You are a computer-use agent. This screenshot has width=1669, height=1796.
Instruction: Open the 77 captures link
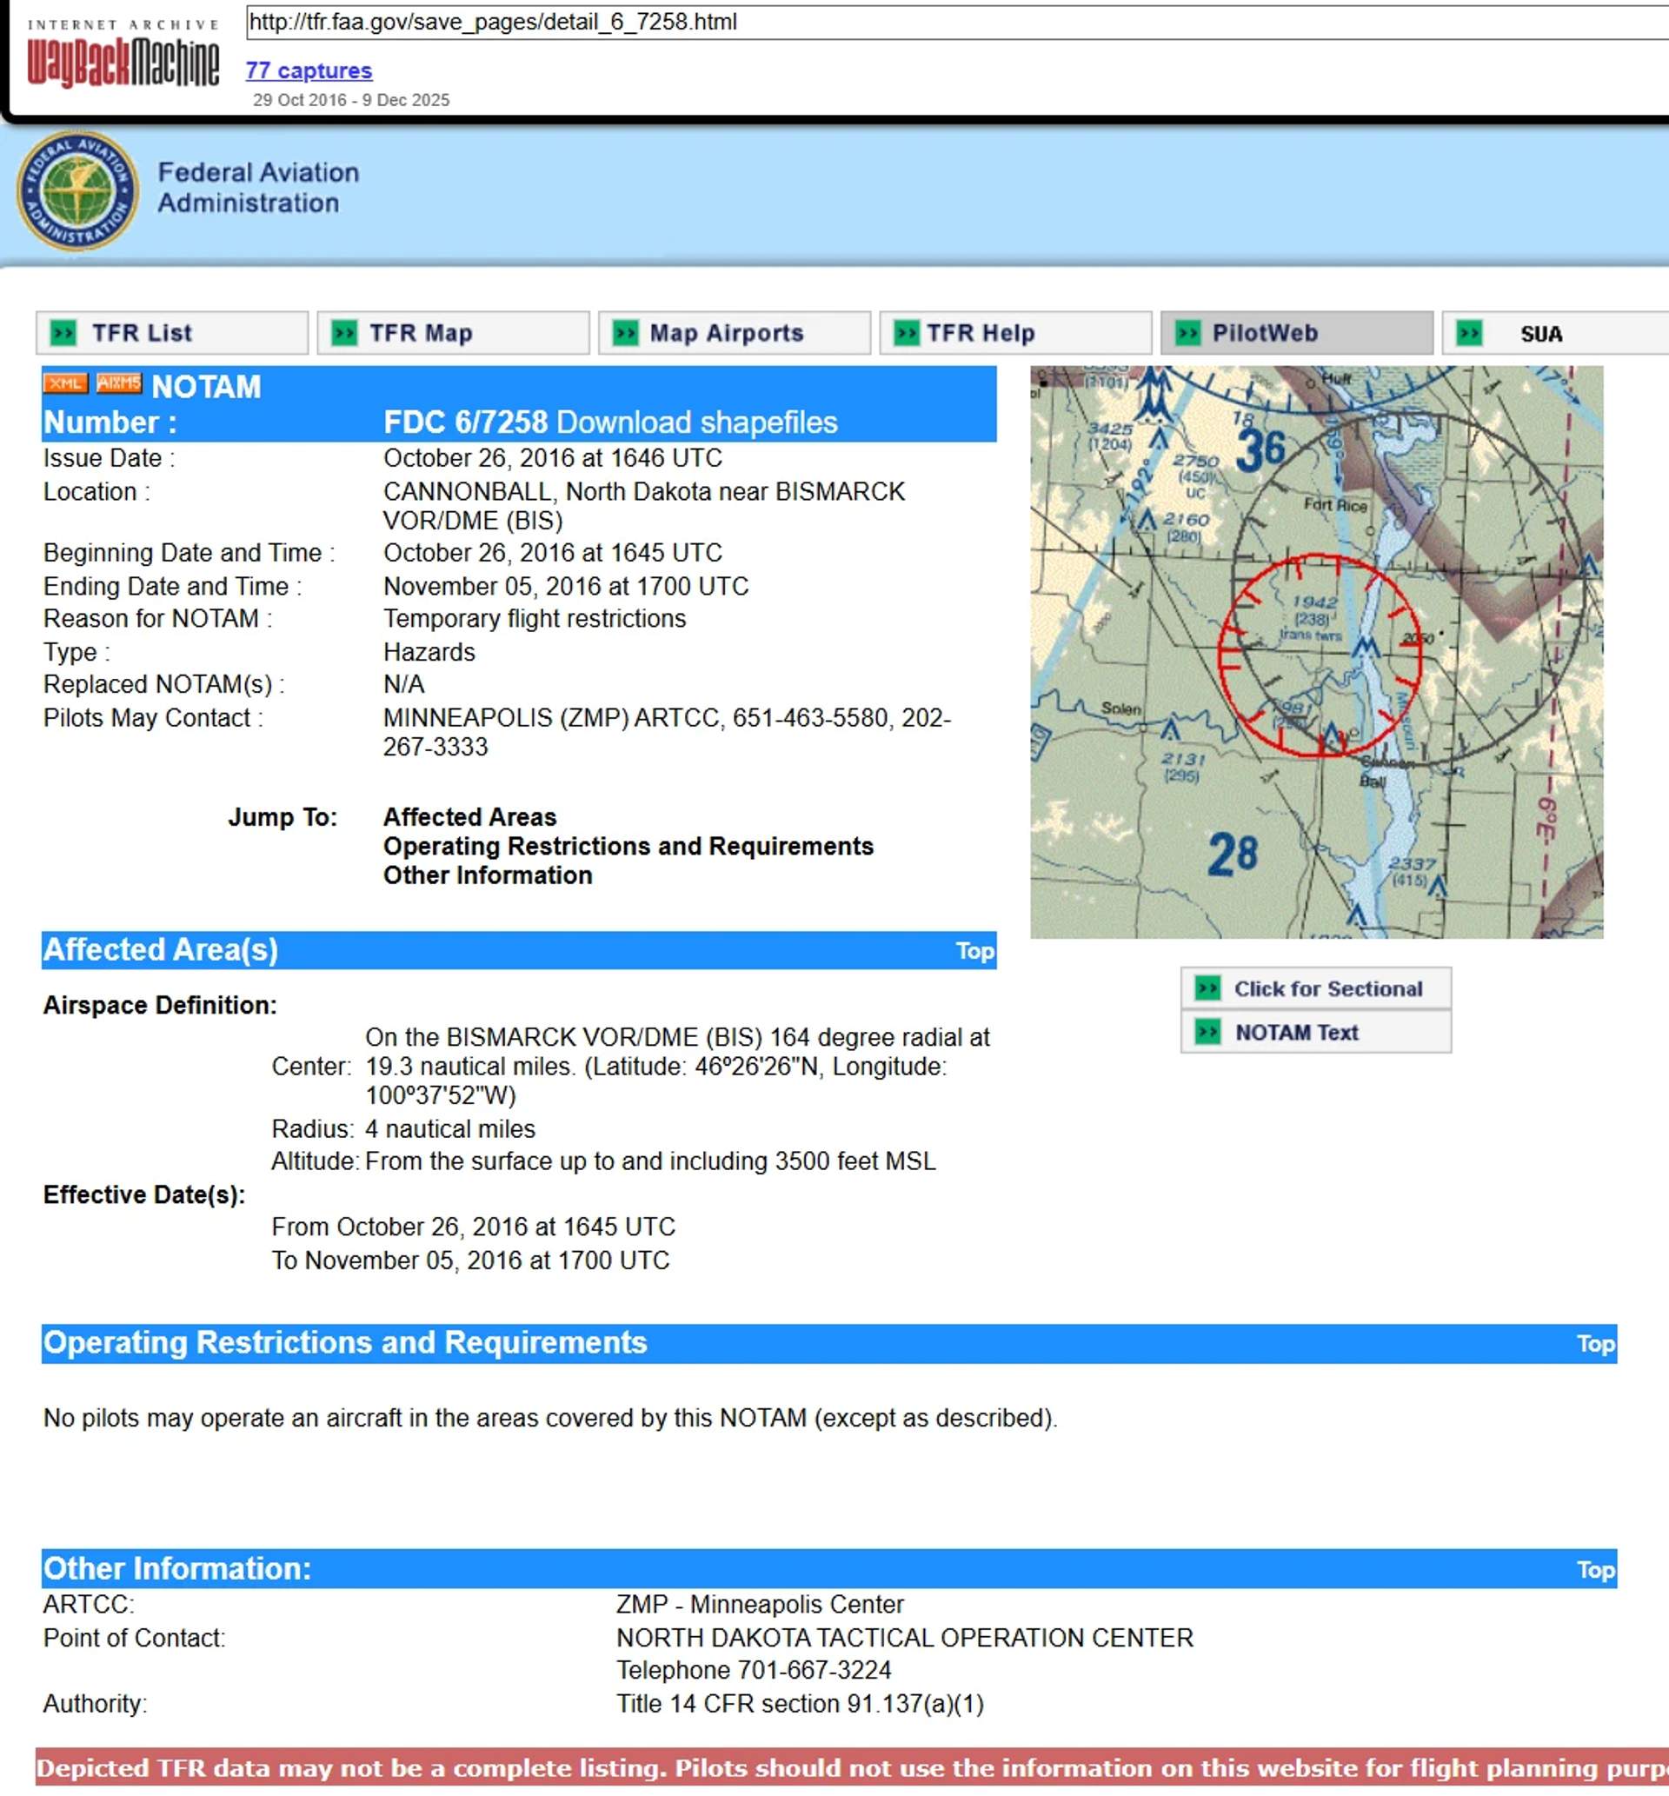309,70
